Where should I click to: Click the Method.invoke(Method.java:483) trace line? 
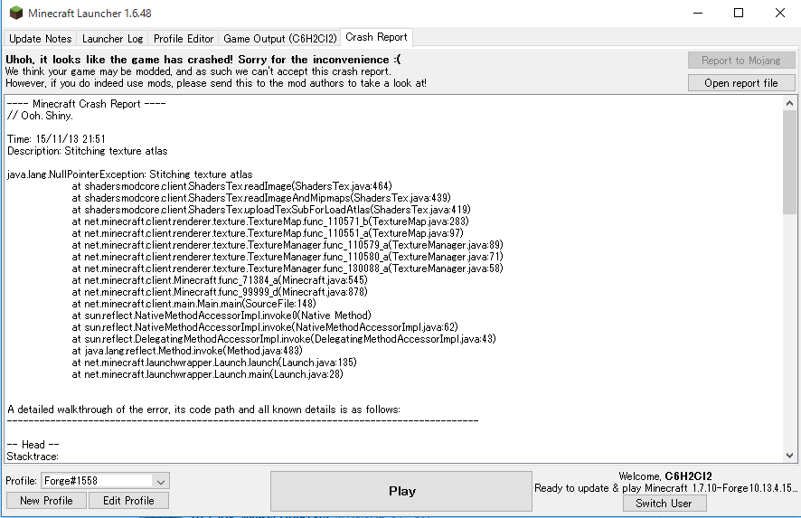(x=187, y=351)
